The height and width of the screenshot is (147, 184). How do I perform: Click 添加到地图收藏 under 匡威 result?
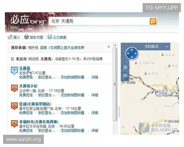(72, 113)
